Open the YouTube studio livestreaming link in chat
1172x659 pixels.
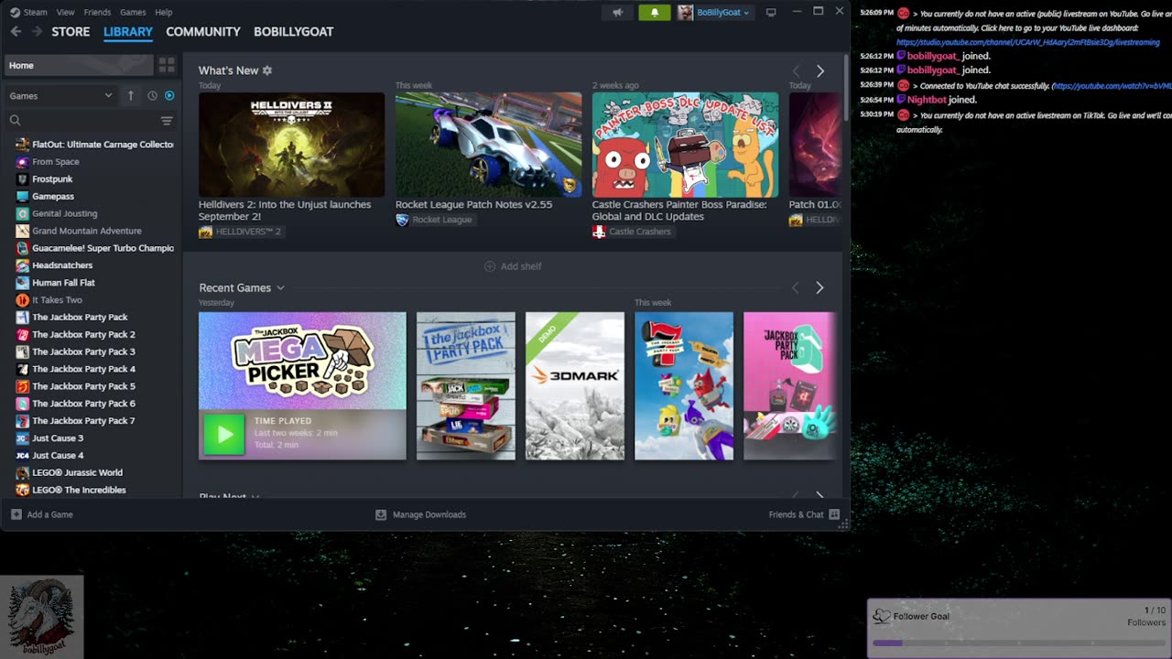[x=1028, y=42]
